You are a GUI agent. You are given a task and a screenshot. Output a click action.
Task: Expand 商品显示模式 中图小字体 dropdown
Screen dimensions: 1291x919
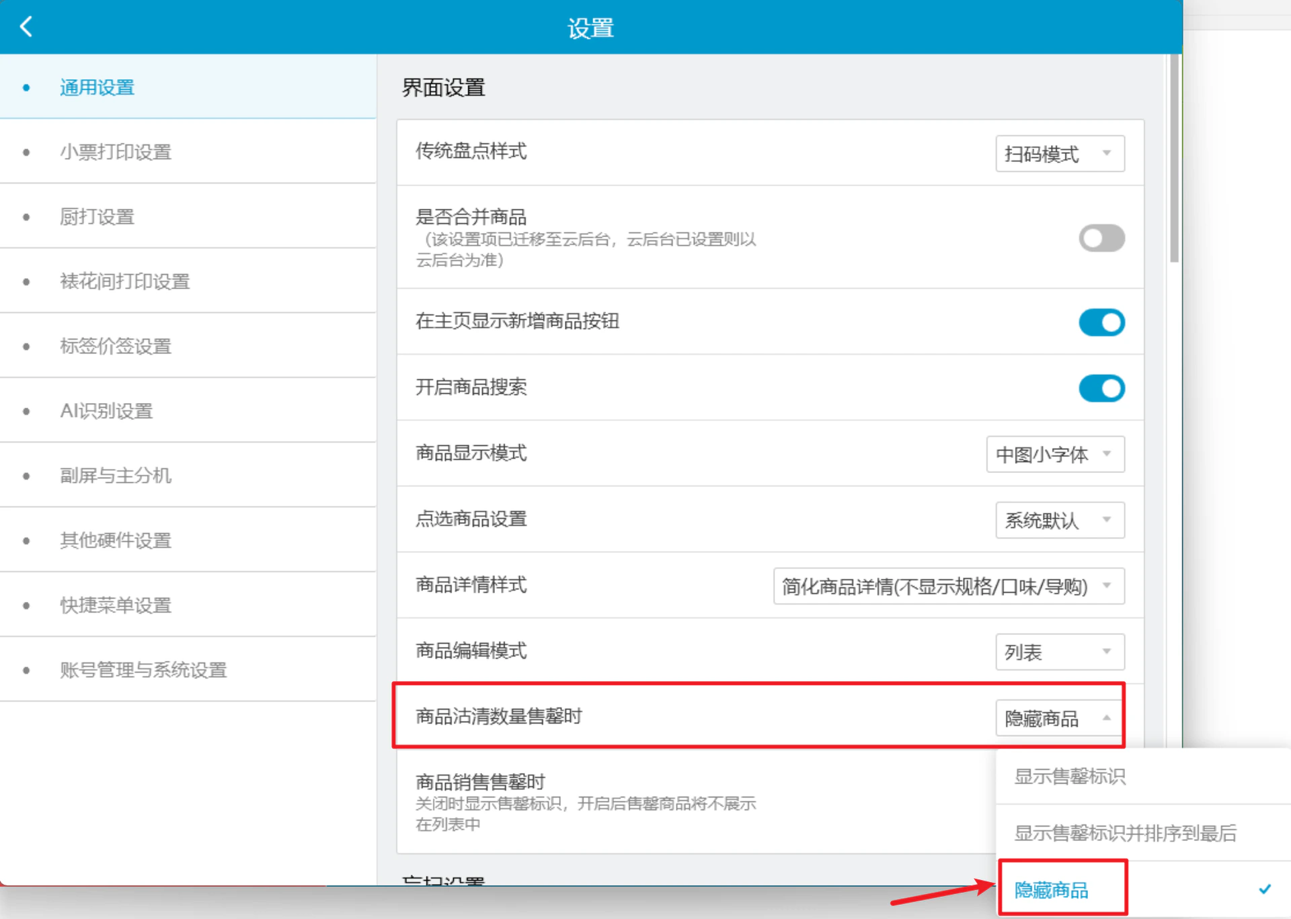pos(1055,454)
